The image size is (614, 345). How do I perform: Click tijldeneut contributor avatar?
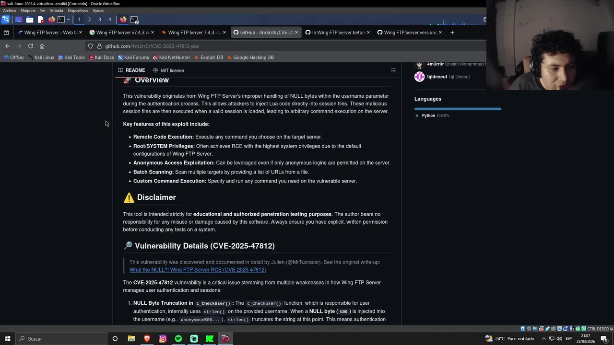(420, 77)
